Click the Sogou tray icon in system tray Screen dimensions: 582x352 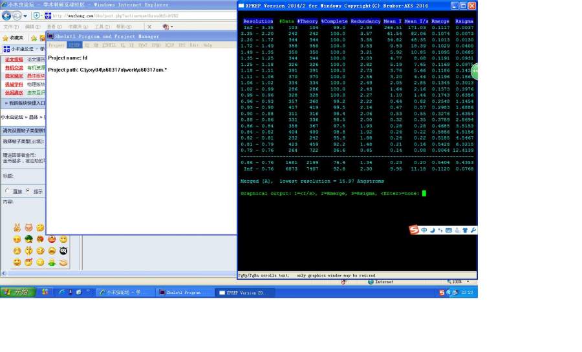coord(442,293)
